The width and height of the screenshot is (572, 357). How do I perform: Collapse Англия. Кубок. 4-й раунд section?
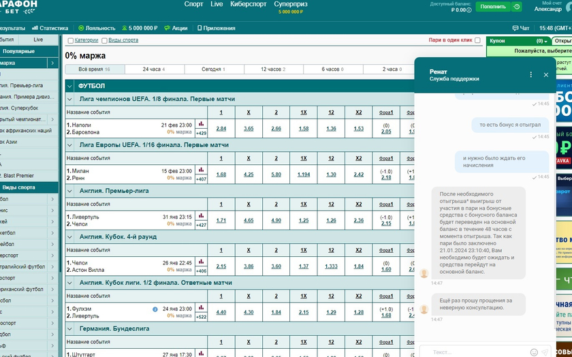69,237
